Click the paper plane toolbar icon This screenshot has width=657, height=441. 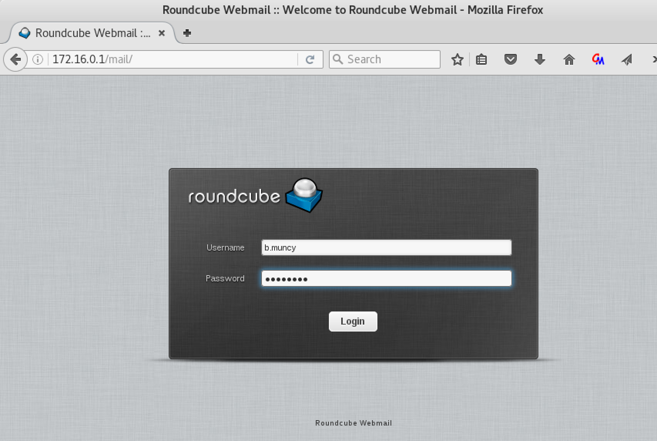tap(627, 59)
